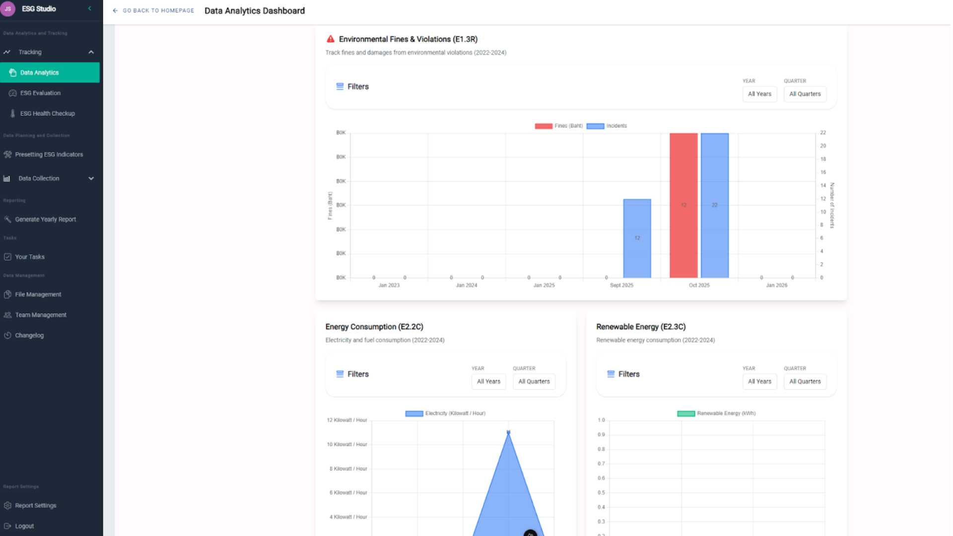
Task: Click the Generate Yearly Report icon
Action: pyautogui.click(x=7, y=219)
